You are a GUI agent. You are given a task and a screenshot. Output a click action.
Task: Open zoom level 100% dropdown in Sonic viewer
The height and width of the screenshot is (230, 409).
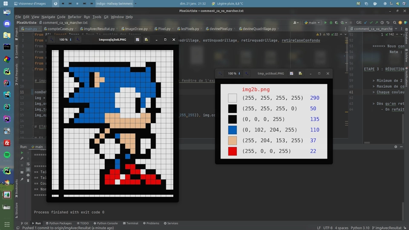65,40
